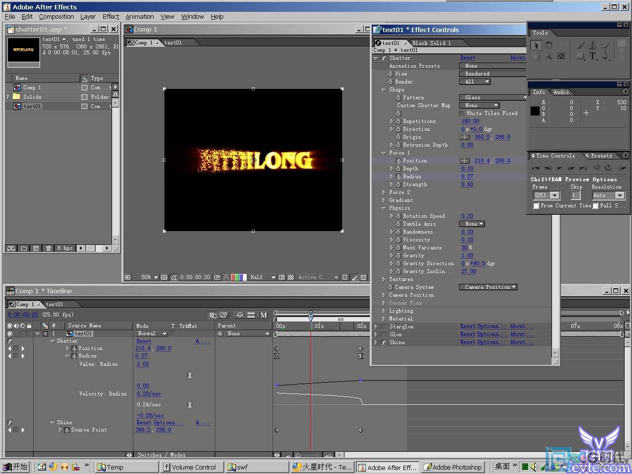Click the Find binoculars icon in Project panel
632x474 pixels.
point(11,248)
